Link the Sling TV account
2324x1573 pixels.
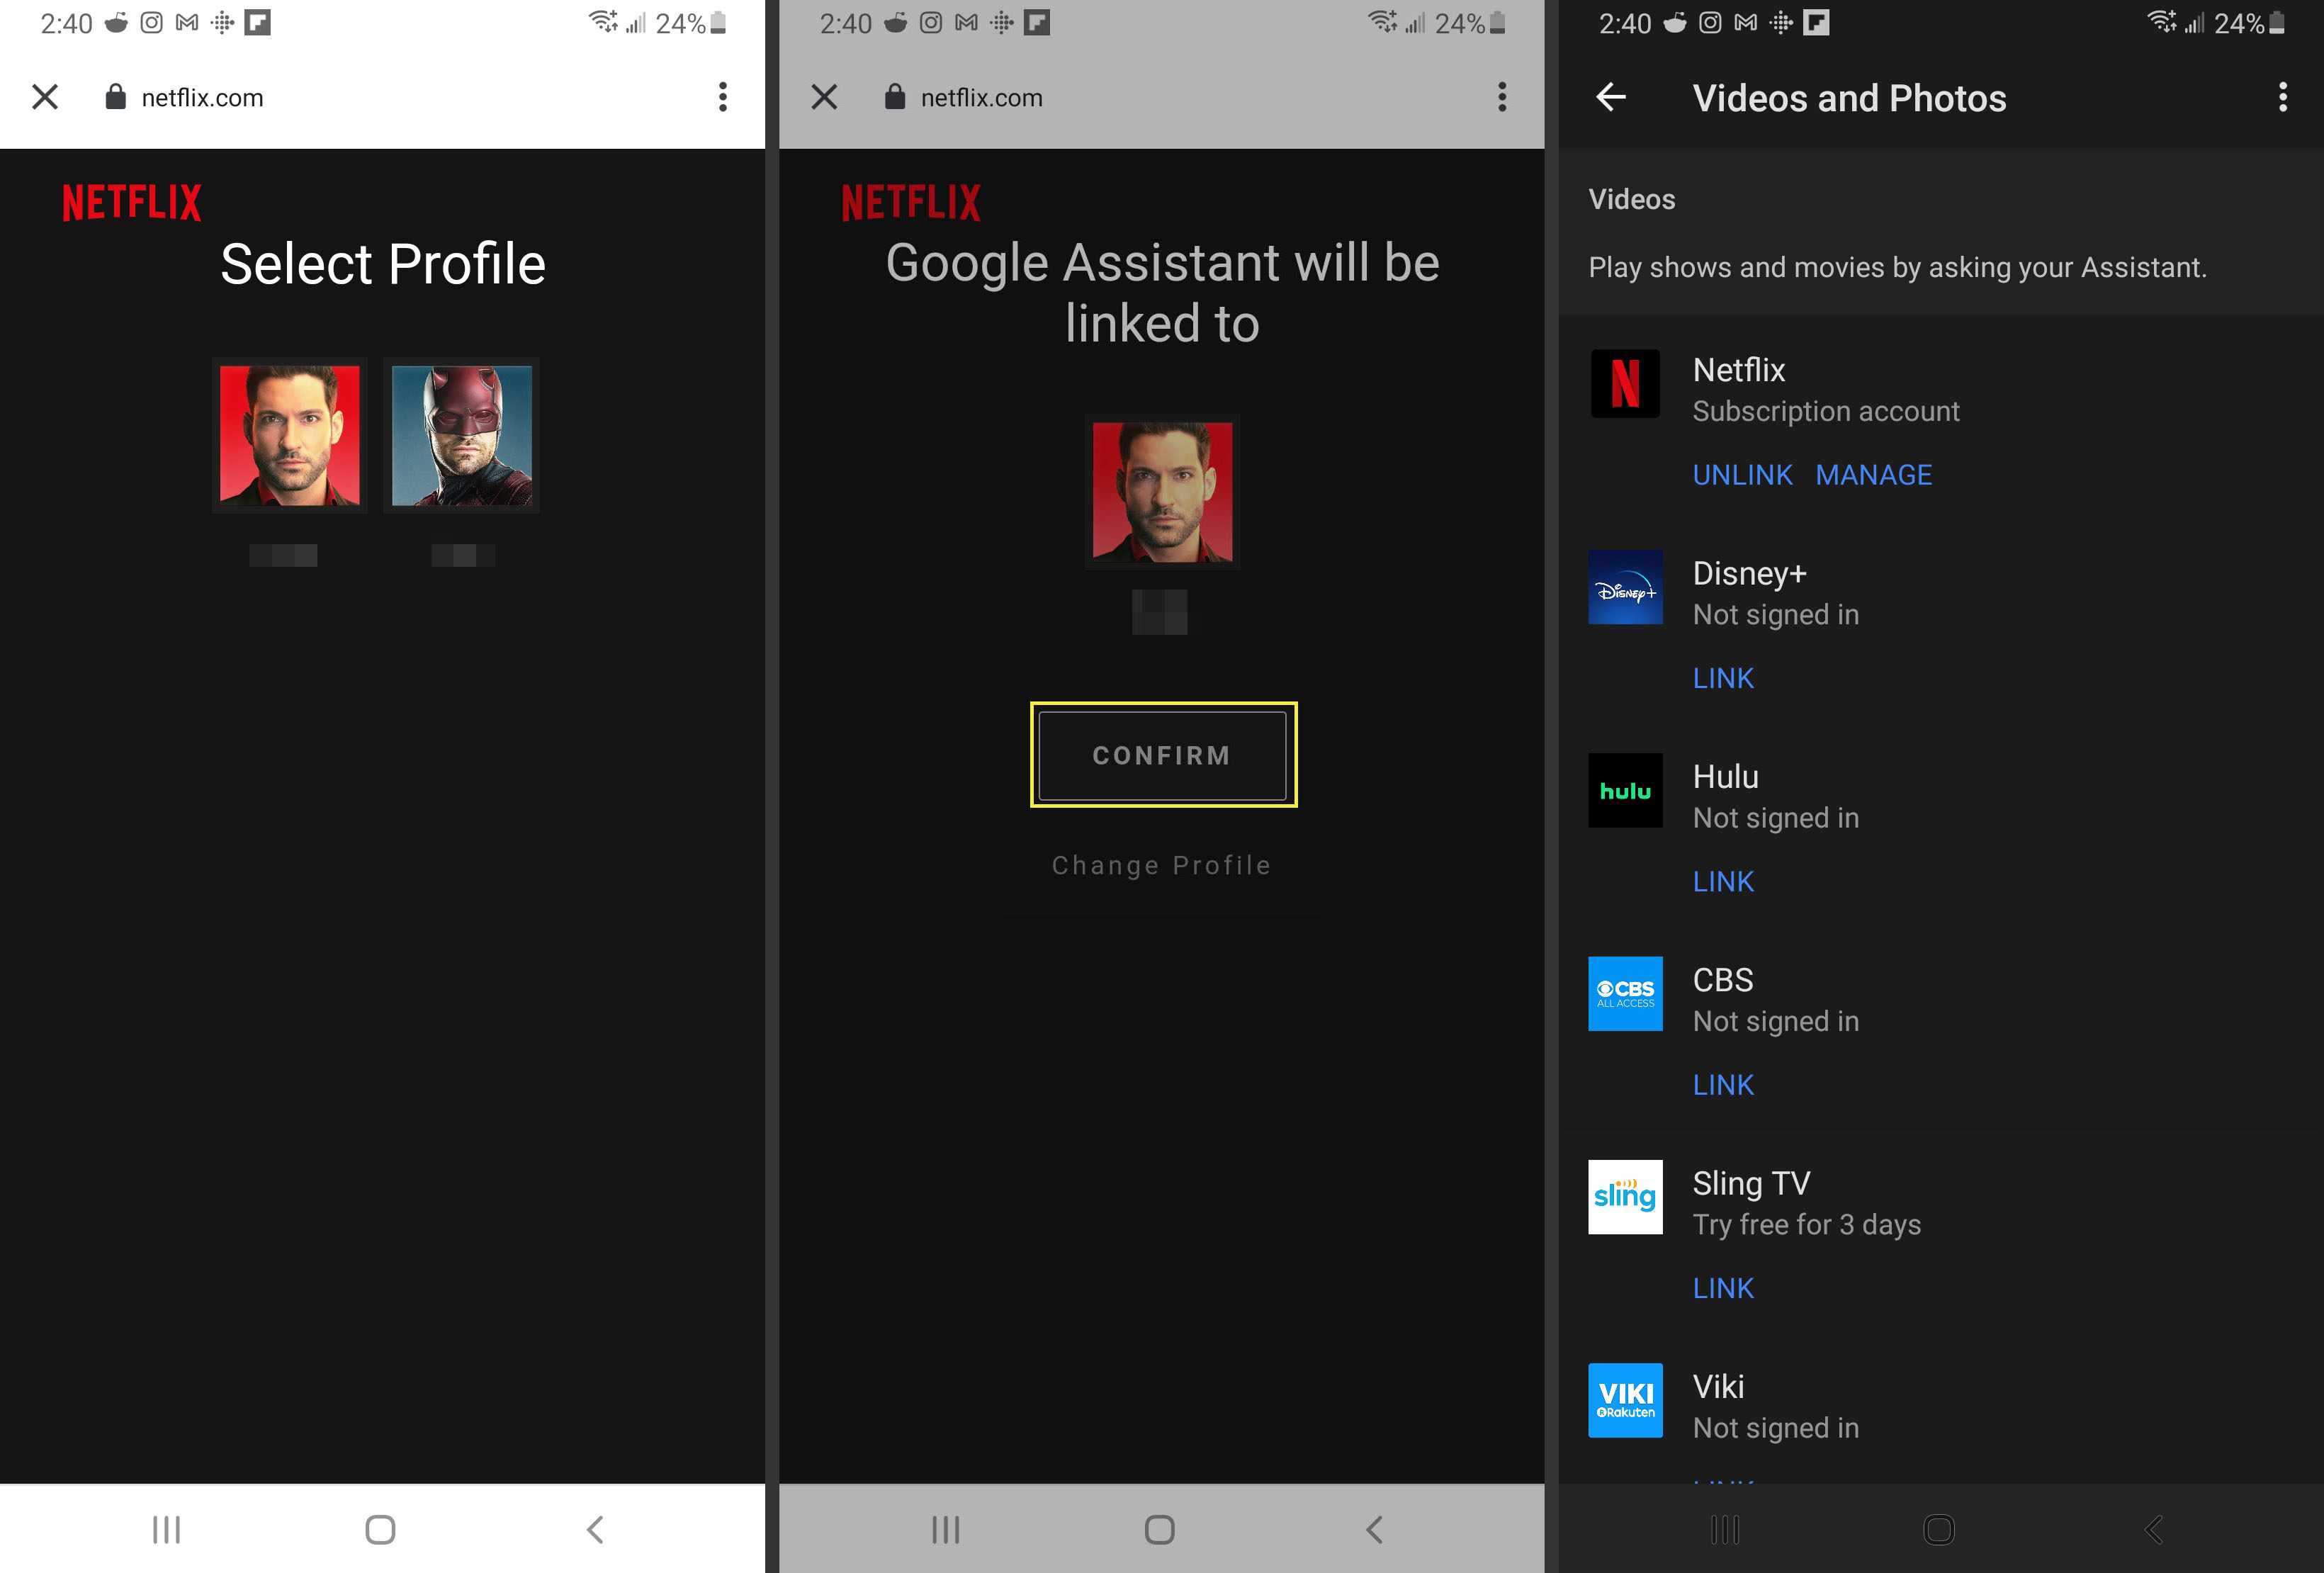[x=1723, y=1288]
